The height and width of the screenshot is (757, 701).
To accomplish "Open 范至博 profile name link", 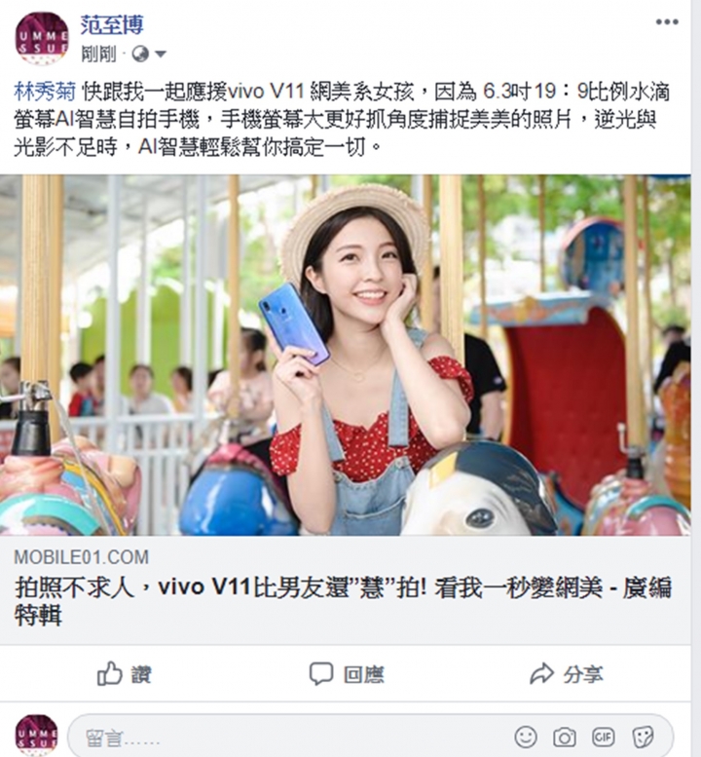I will pos(112,24).
